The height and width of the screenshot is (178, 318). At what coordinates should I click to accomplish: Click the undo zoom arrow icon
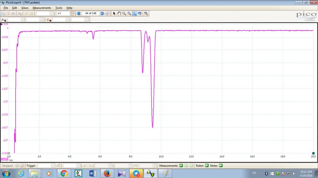click(139, 13)
